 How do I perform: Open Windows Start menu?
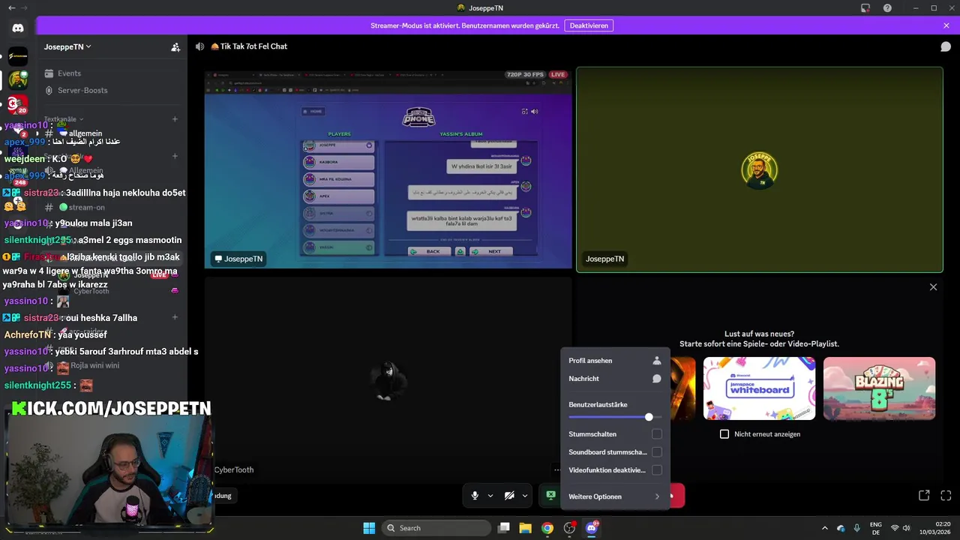369,528
